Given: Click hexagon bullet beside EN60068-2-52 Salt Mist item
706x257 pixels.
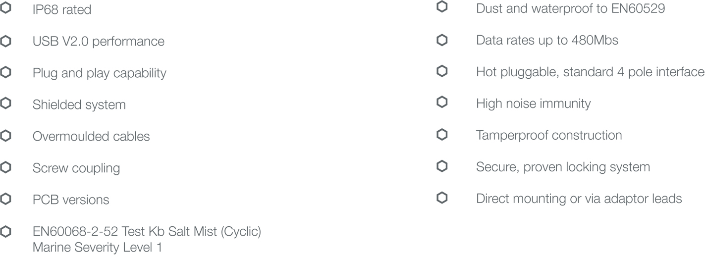Looking at the screenshot, I should click(6, 231).
